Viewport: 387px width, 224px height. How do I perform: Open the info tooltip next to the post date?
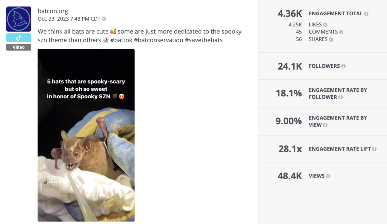[x=104, y=19]
